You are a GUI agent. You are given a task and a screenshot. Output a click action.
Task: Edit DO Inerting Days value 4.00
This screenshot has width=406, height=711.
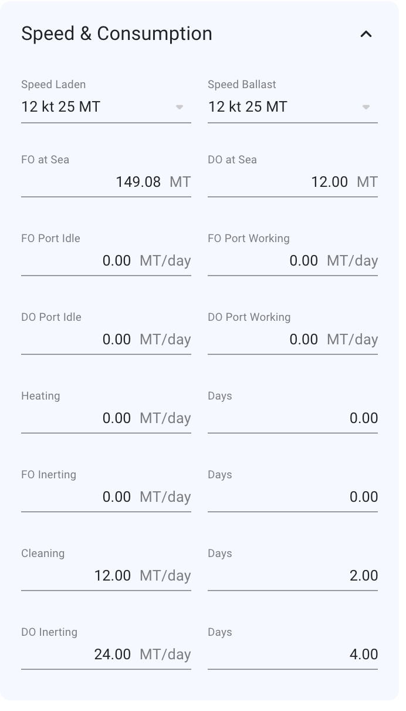[x=292, y=655]
